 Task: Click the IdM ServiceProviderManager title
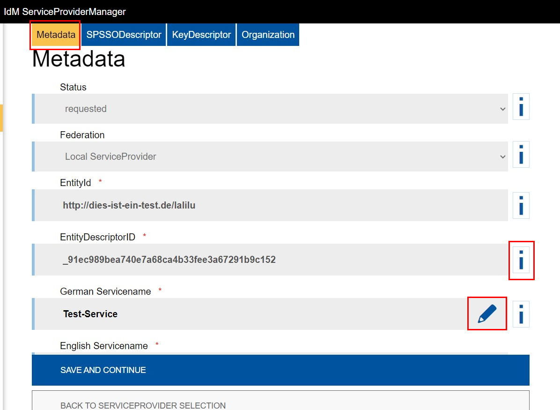(65, 11)
